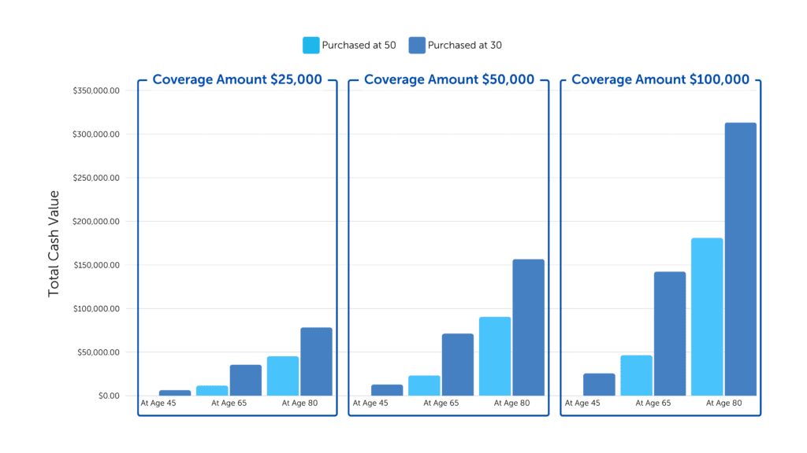
Task: Click the "Coverage Amount $100,000" panel heading
Action: click(660, 79)
